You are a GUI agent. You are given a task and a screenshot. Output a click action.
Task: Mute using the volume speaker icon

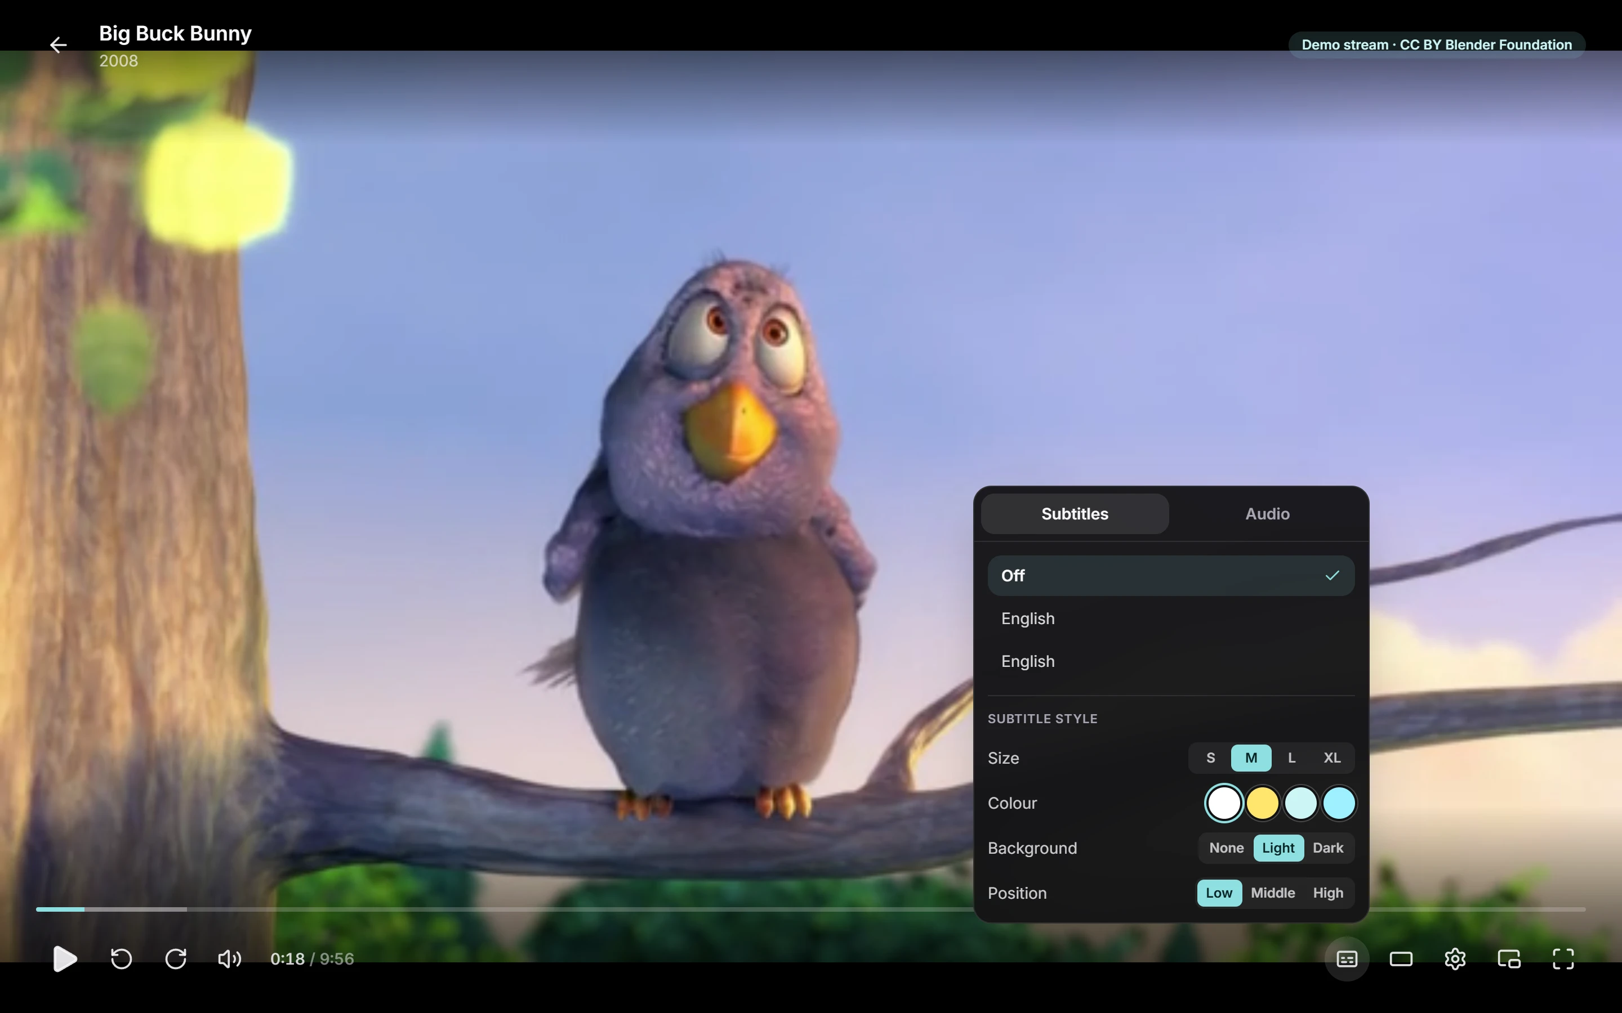coord(230,959)
